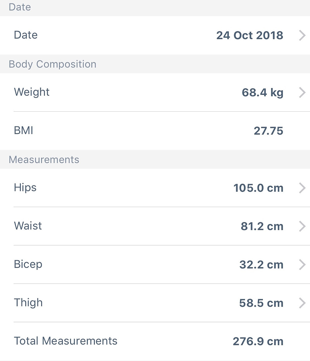This screenshot has width=310, height=361.
Task: Tap the Bicep row chevron arrow
Action: pyautogui.click(x=302, y=265)
